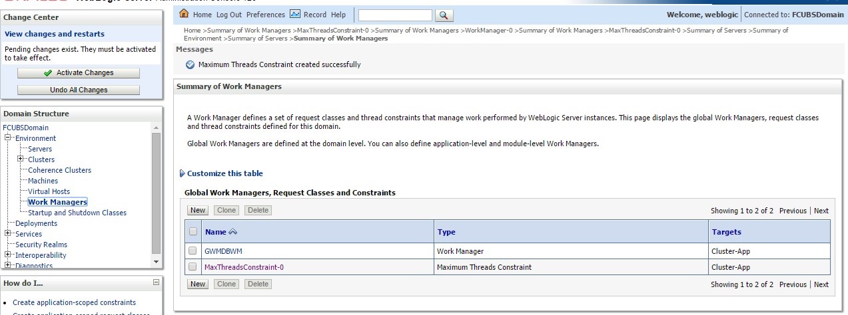Open Home from the top toolbar
848x315 pixels.
[x=202, y=15]
